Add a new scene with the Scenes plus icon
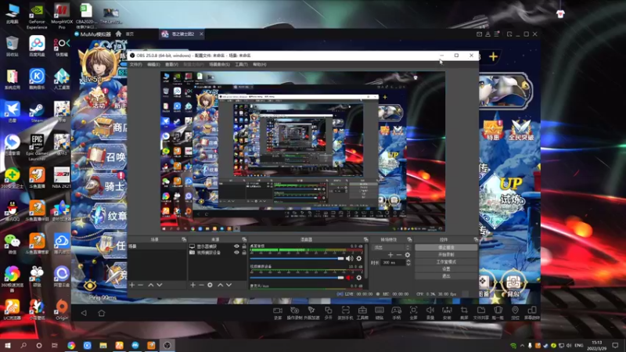This screenshot has height=352, width=626. tap(132, 285)
